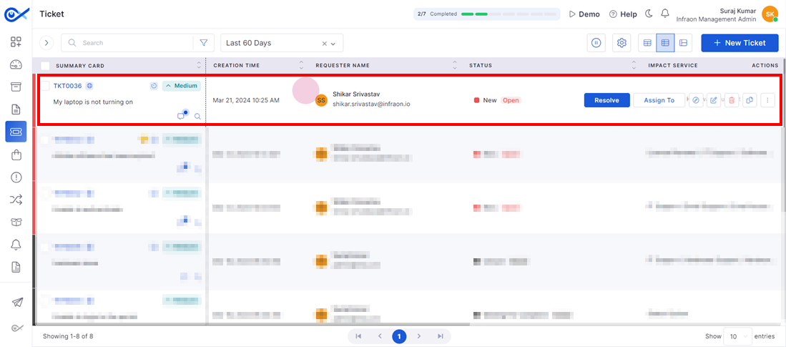The width and height of the screenshot is (786, 347).
Task: Open table settings gear icon
Action: pyautogui.click(x=622, y=43)
